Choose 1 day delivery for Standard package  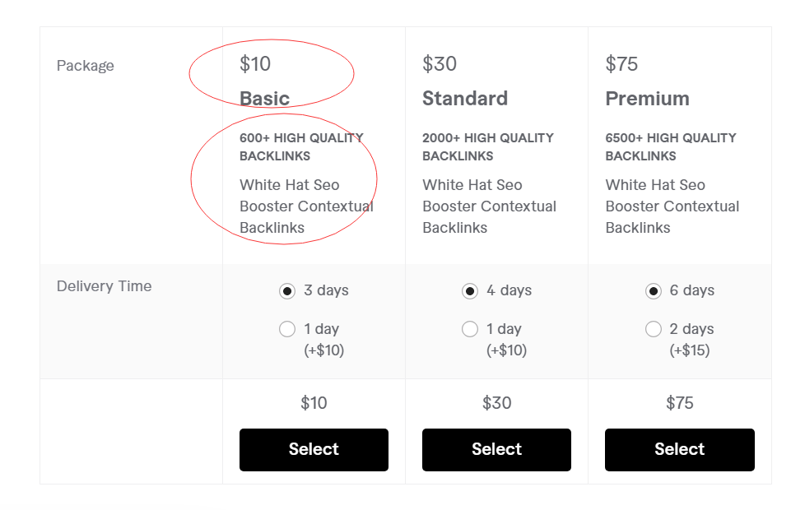point(470,329)
